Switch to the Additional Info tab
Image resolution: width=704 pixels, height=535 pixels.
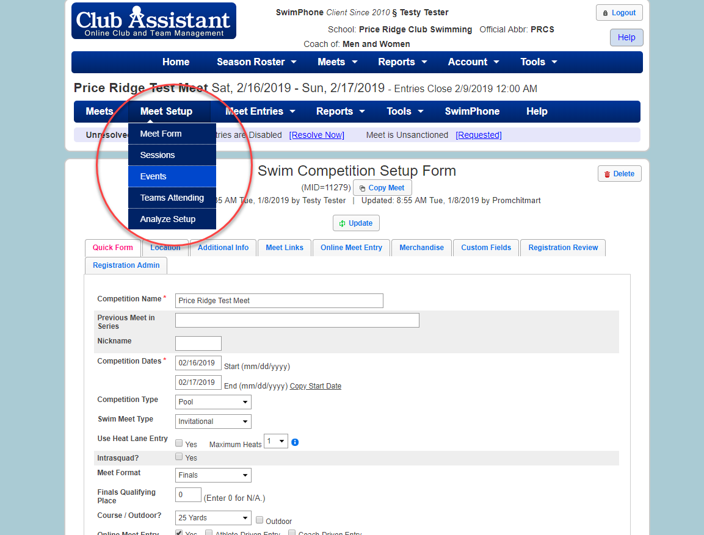tap(223, 248)
